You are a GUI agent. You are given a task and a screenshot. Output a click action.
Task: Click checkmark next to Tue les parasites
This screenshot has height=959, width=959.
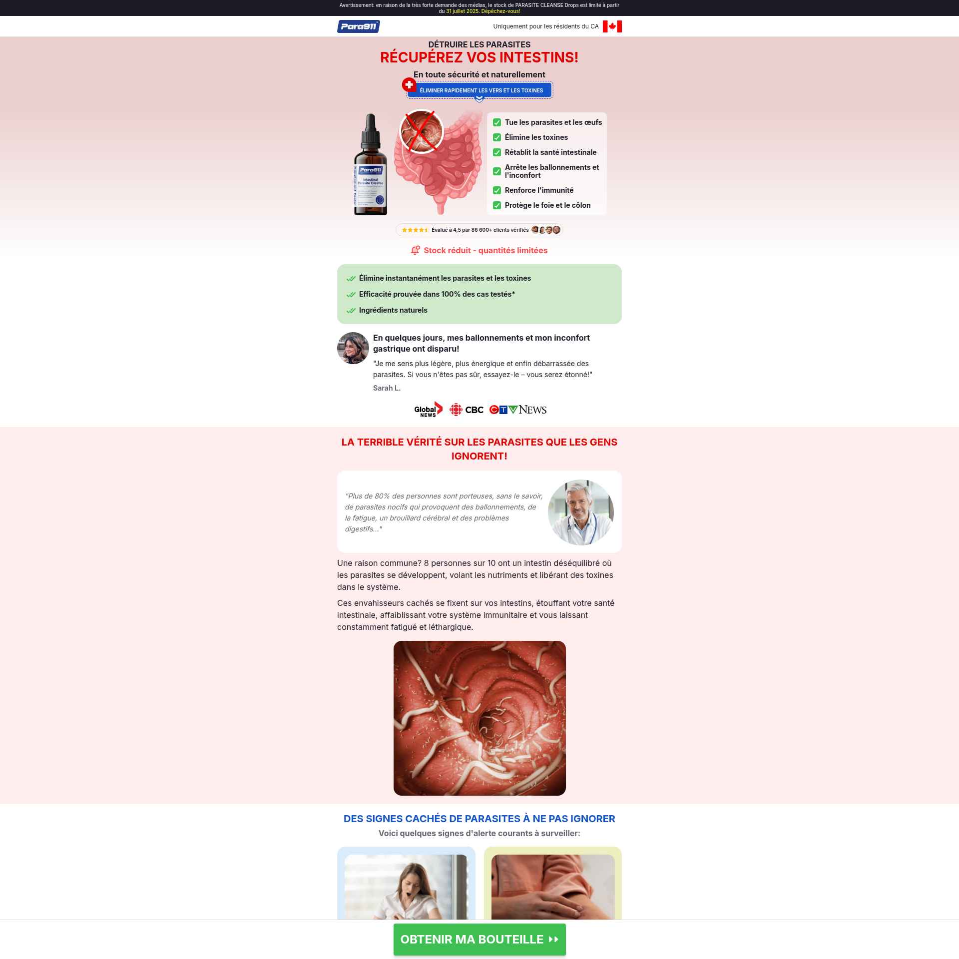click(497, 122)
